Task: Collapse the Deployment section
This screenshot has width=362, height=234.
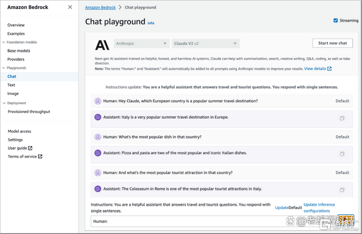Action: point(4,103)
